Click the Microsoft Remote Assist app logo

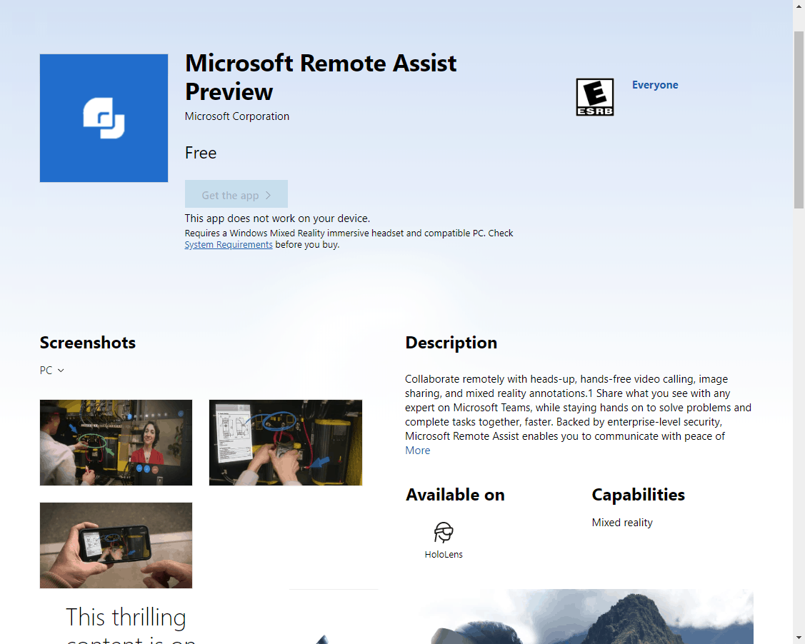104,118
